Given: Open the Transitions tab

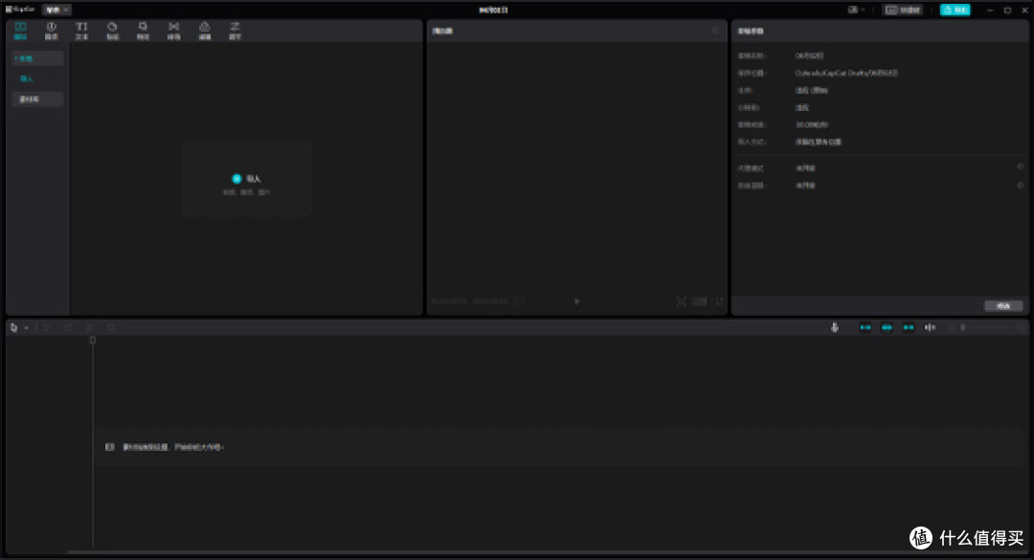Looking at the screenshot, I should click(x=173, y=31).
